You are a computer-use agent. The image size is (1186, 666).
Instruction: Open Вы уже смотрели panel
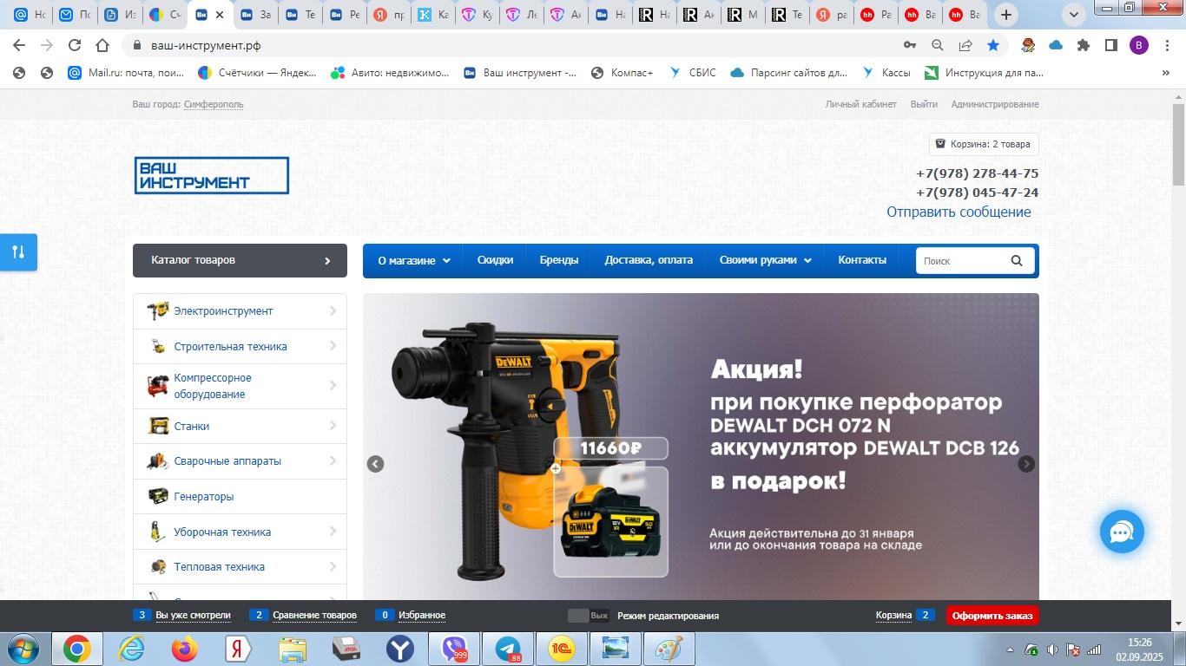[193, 616]
